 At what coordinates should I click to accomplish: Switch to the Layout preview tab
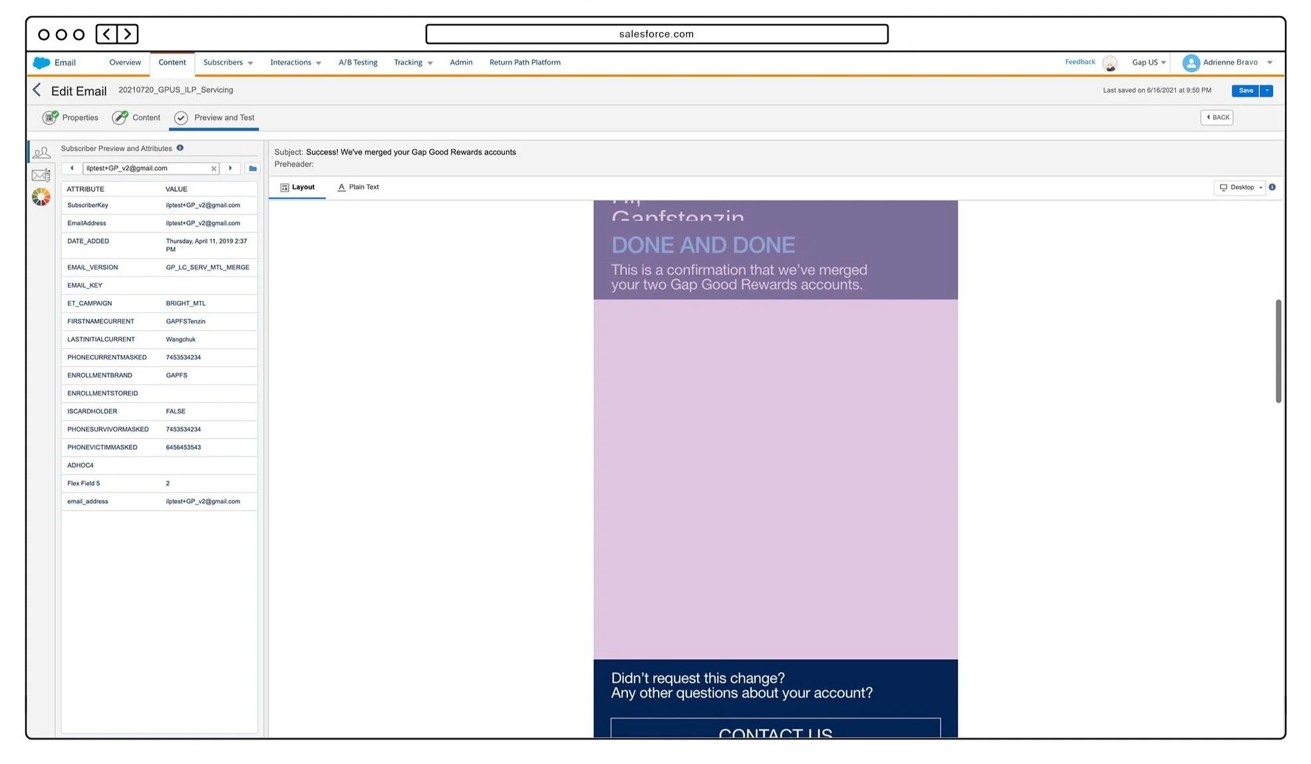(297, 188)
